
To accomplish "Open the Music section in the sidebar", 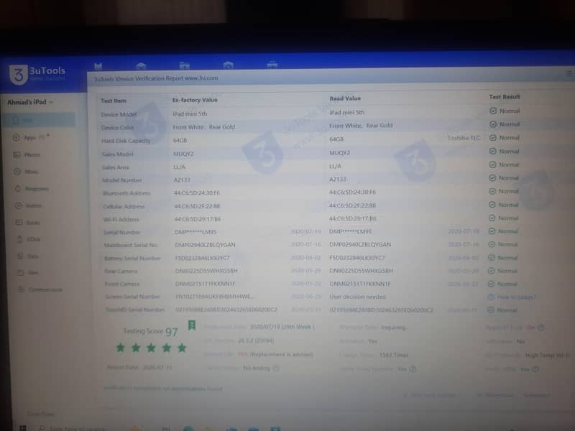I will [26, 172].
